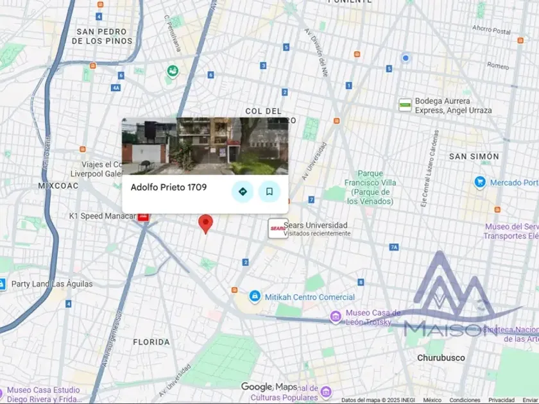
Task: Click the MIXCOAC neighborhood label
Action: click(58, 186)
